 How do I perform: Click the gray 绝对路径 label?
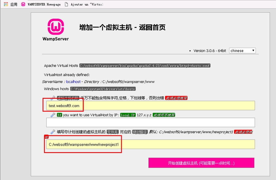coord(140,132)
